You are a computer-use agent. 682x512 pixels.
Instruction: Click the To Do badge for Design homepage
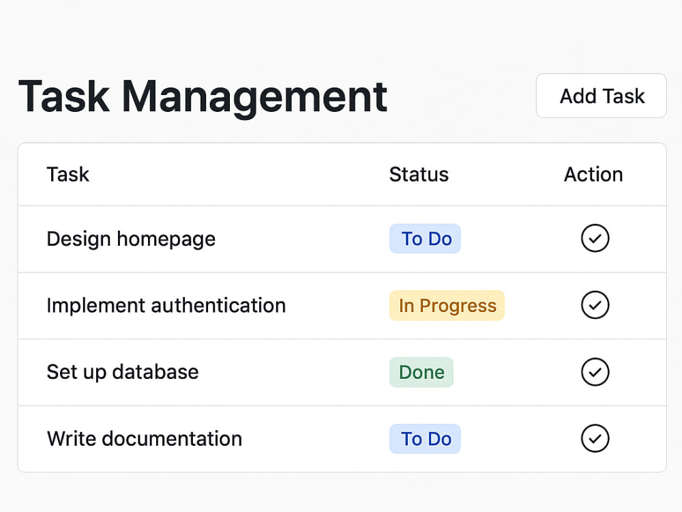(x=425, y=238)
